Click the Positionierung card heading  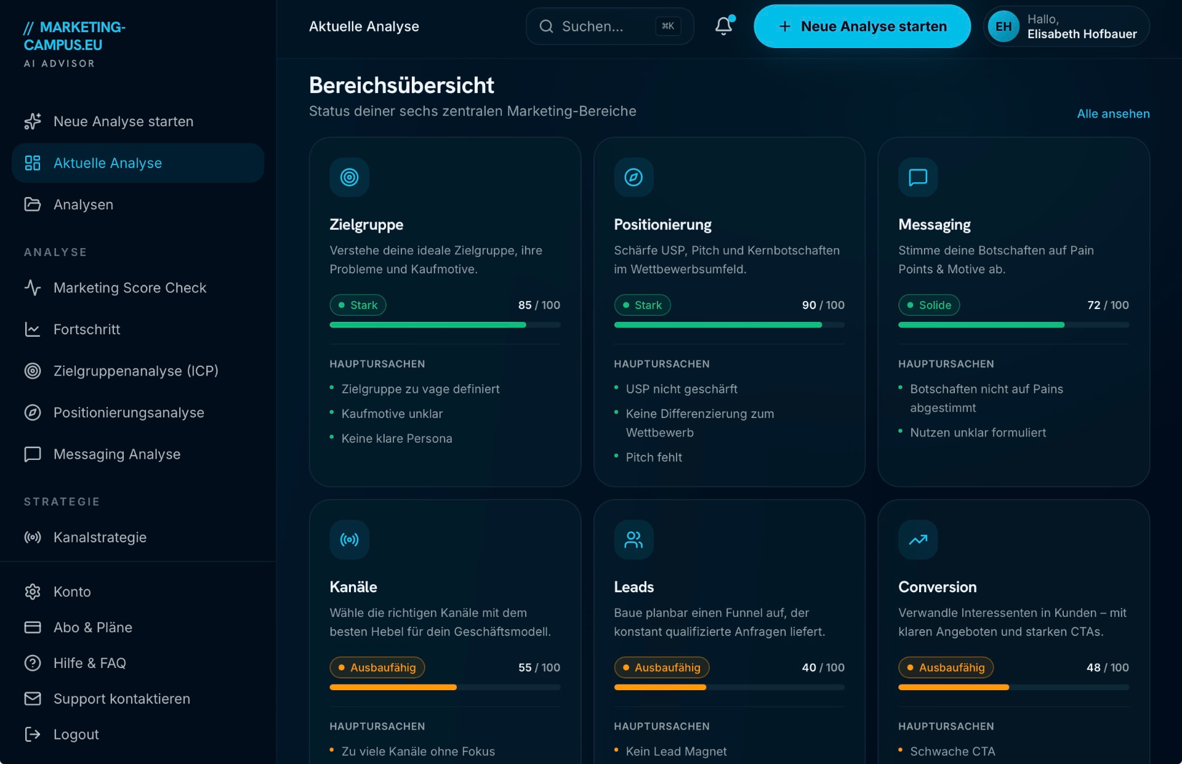click(662, 225)
